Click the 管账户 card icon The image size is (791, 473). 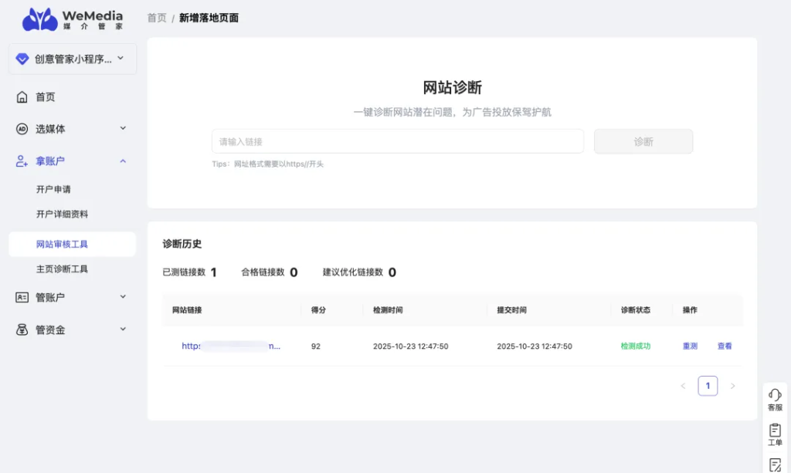pyautogui.click(x=22, y=297)
